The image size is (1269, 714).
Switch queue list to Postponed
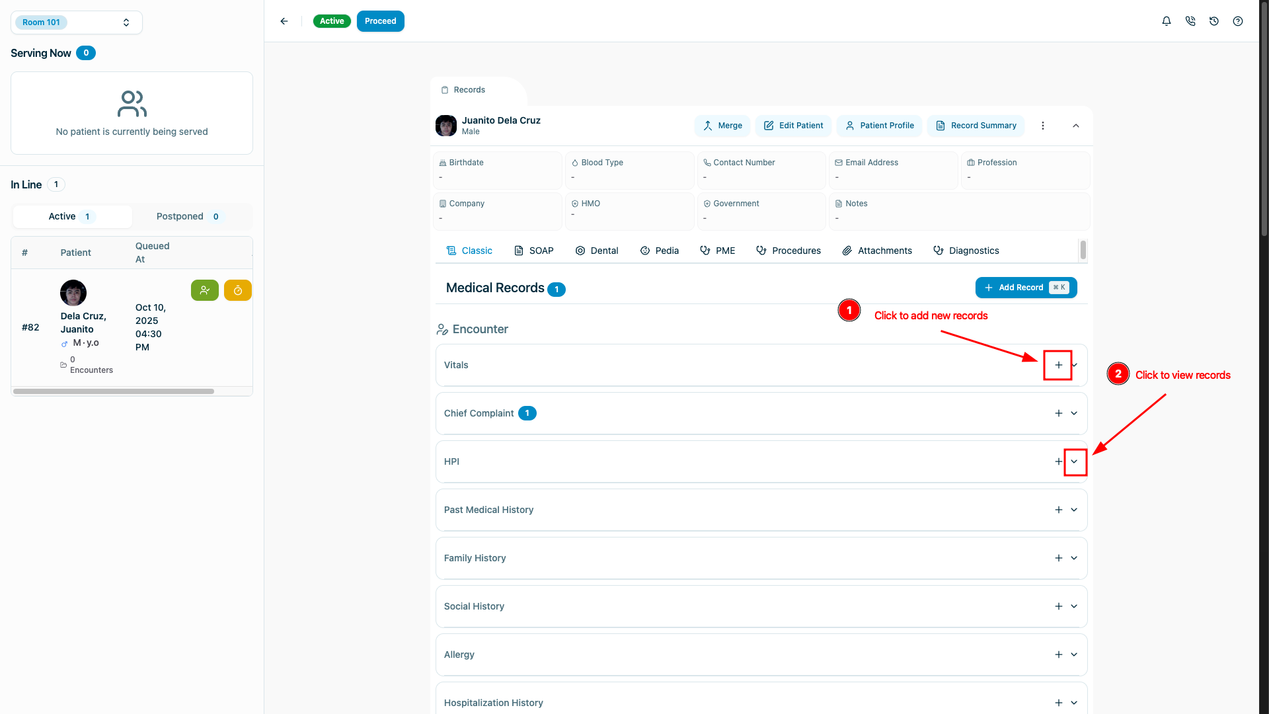click(x=188, y=216)
